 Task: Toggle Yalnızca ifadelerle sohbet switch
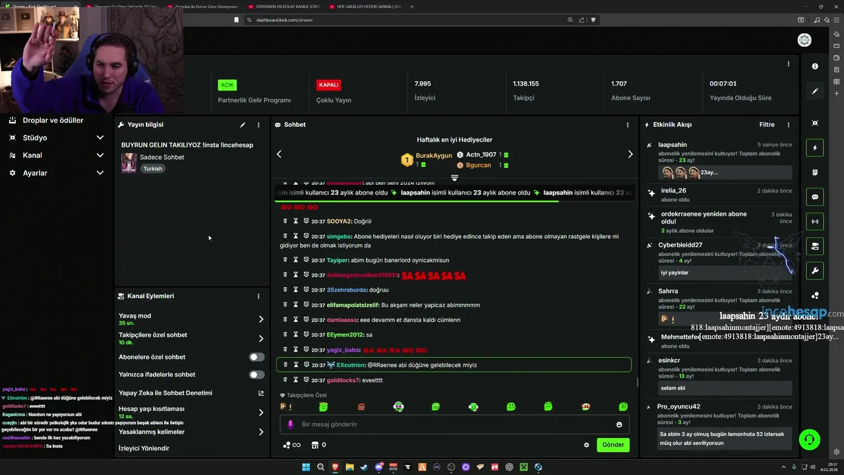pos(256,375)
